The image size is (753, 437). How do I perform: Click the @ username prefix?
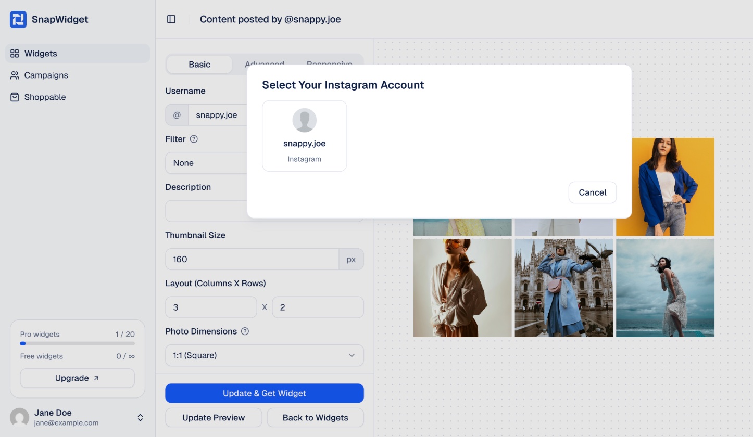pyautogui.click(x=177, y=115)
